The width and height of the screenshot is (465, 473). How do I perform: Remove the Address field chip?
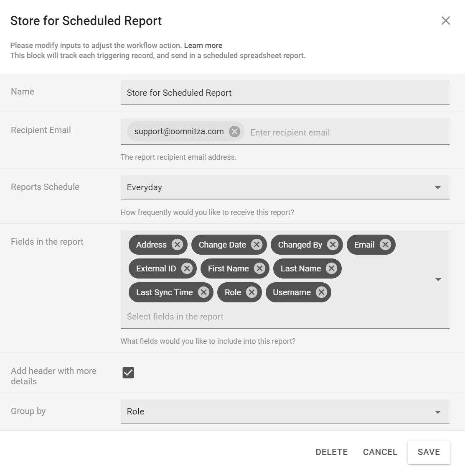[x=177, y=245]
